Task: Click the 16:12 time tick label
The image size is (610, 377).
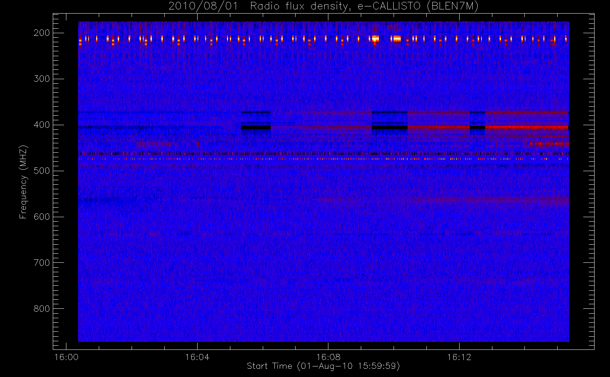Action: pyautogui.click(x=459, y=357)
